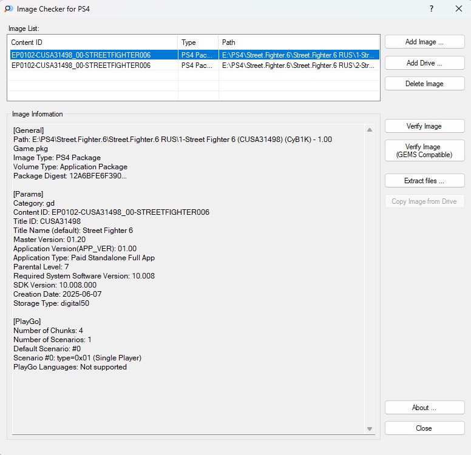Click the [PlayGo] section heading
The width and height of the screenshot is (471, 455).
(x=27, y=322)
